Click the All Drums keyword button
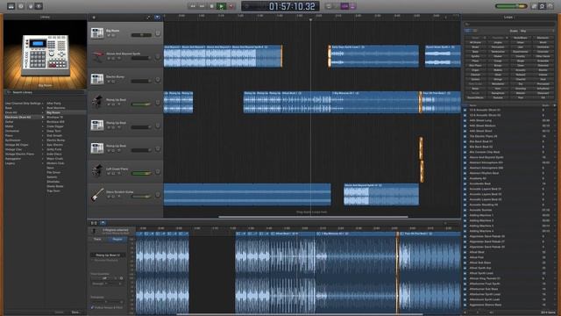This screenshot has width=561, height=316. [x=475, y=42]
